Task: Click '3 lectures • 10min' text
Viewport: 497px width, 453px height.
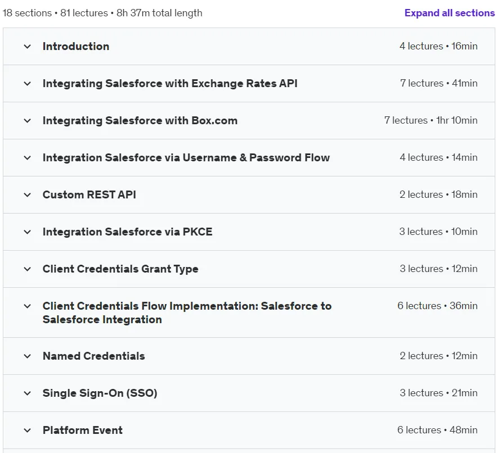Action: pos(438,232)
